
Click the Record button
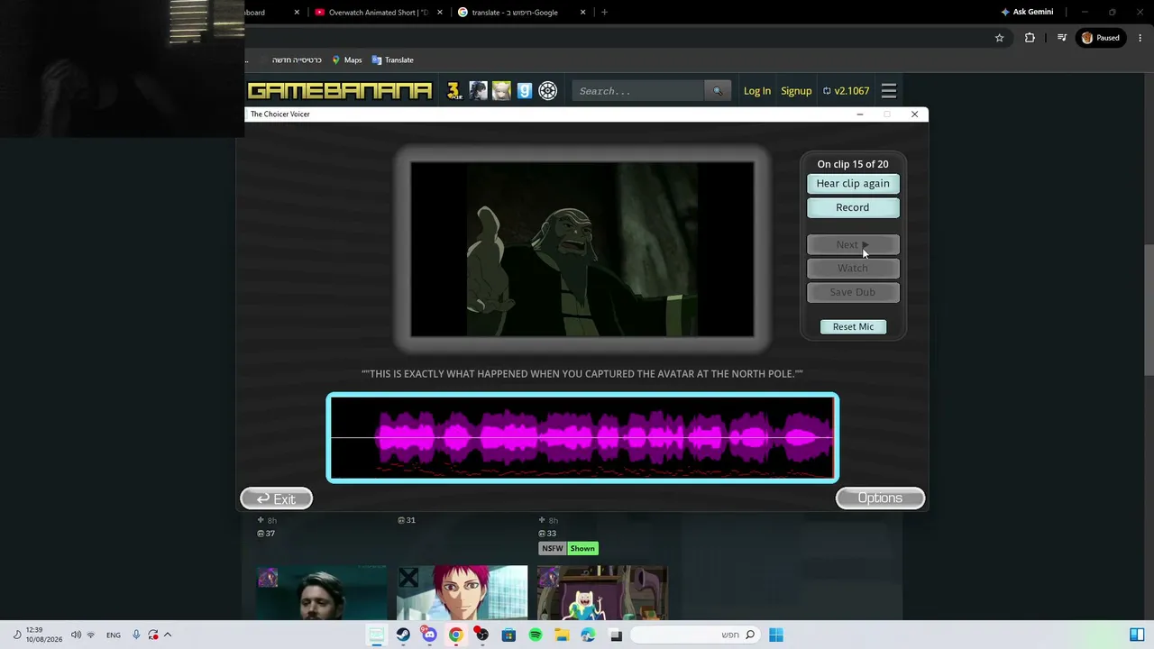pos(853,207)
